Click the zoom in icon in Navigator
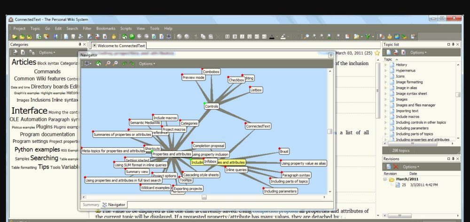Viewport: 470px width, 222px height. click(108, 63)
